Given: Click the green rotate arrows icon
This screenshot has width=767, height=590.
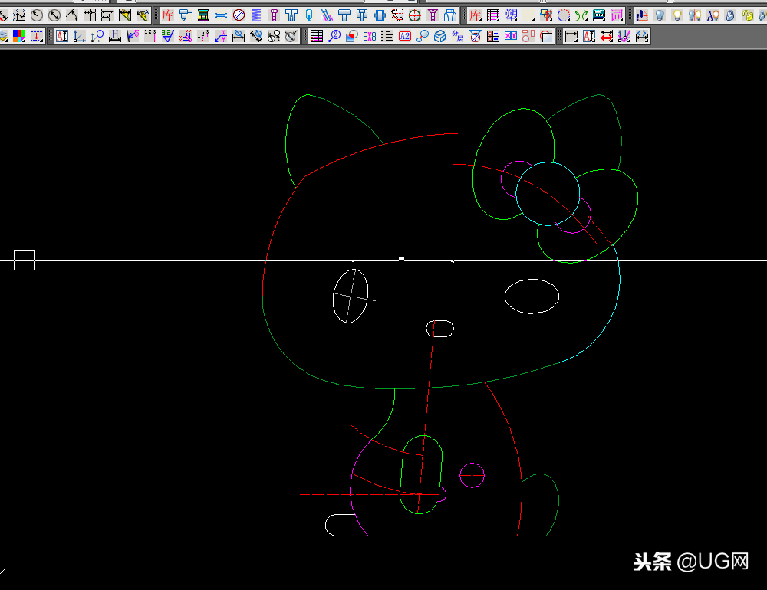Looking at the screenshot, I should 581,15.
